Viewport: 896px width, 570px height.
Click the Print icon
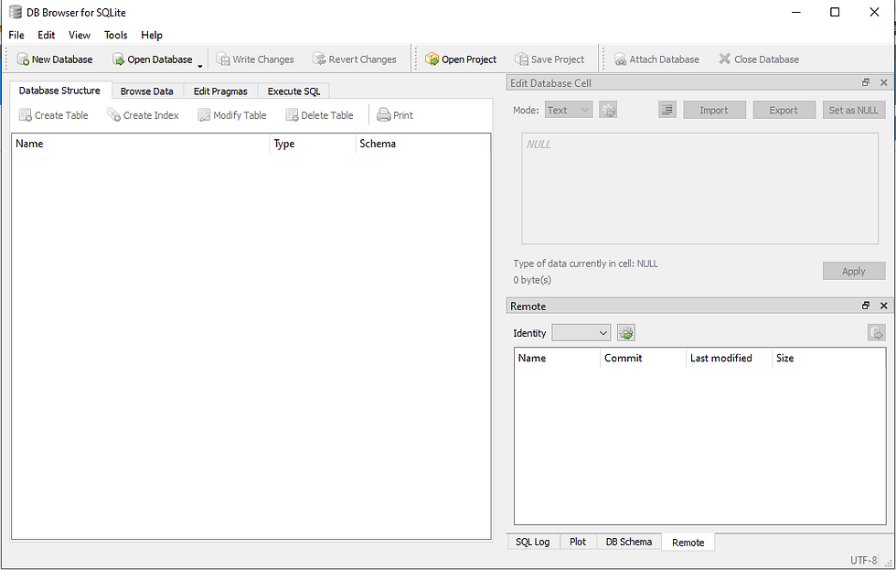coord(383,115)
